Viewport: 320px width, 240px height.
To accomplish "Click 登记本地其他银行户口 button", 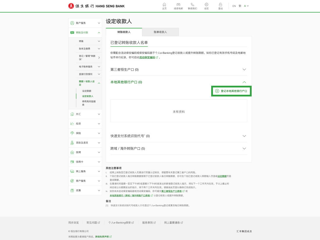I will tap(231, 91).
